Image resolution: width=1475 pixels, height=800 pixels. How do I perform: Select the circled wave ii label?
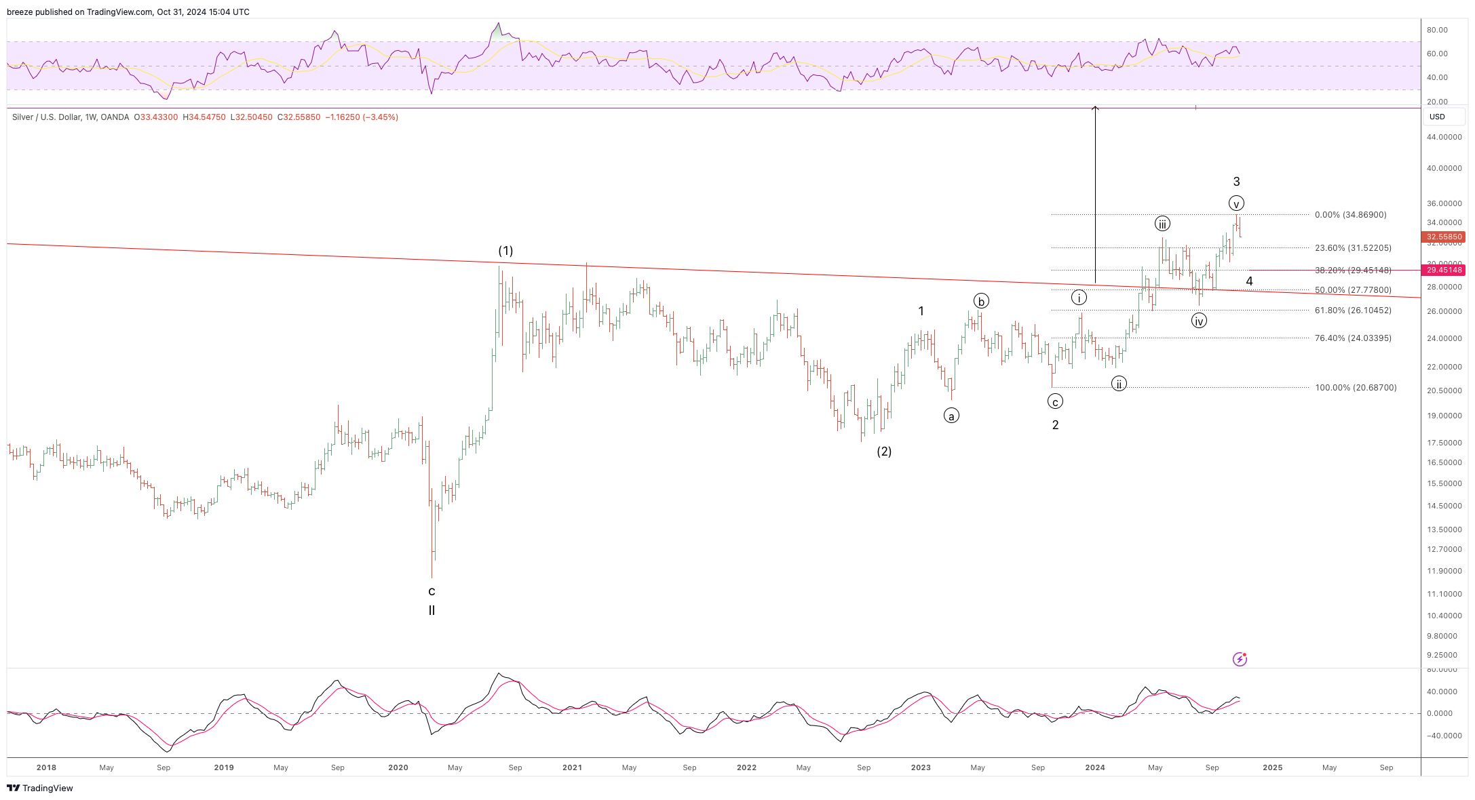pos(1119,384)
